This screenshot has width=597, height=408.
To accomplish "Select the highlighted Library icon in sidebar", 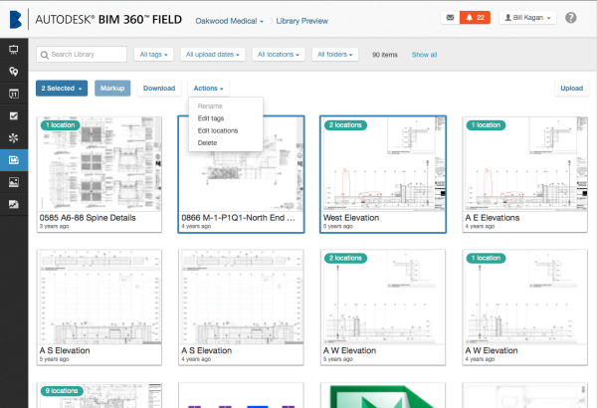I will 14,160.
